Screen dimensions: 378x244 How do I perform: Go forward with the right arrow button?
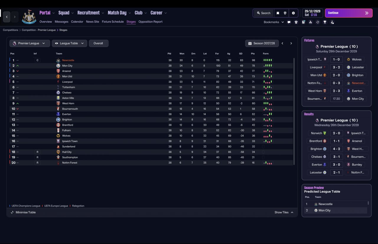[15, 17]
